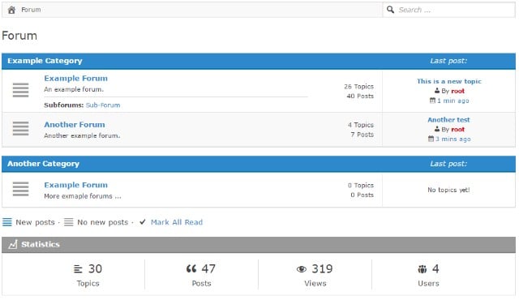
Task: Click the magnifier search icon
Action: (x=391, y=9)
